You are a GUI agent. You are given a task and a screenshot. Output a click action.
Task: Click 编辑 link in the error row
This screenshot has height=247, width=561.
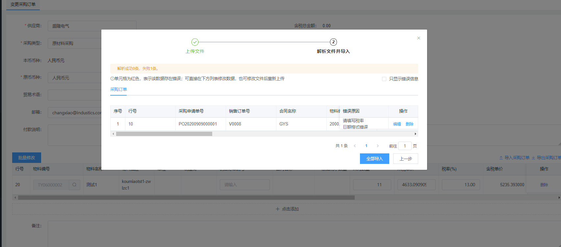tap(397, 124)
